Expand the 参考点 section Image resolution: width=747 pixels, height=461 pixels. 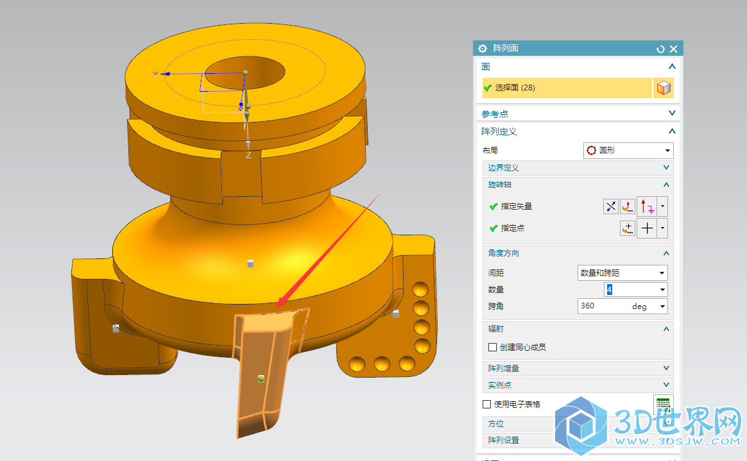(x=672, y=113)
